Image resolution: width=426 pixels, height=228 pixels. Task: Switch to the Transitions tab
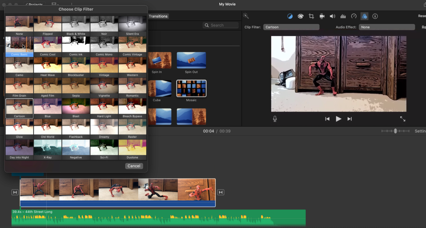click(158, 16)
